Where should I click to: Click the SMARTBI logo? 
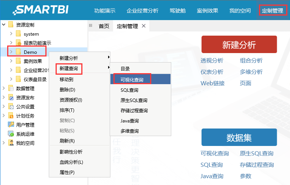[41, 10]
